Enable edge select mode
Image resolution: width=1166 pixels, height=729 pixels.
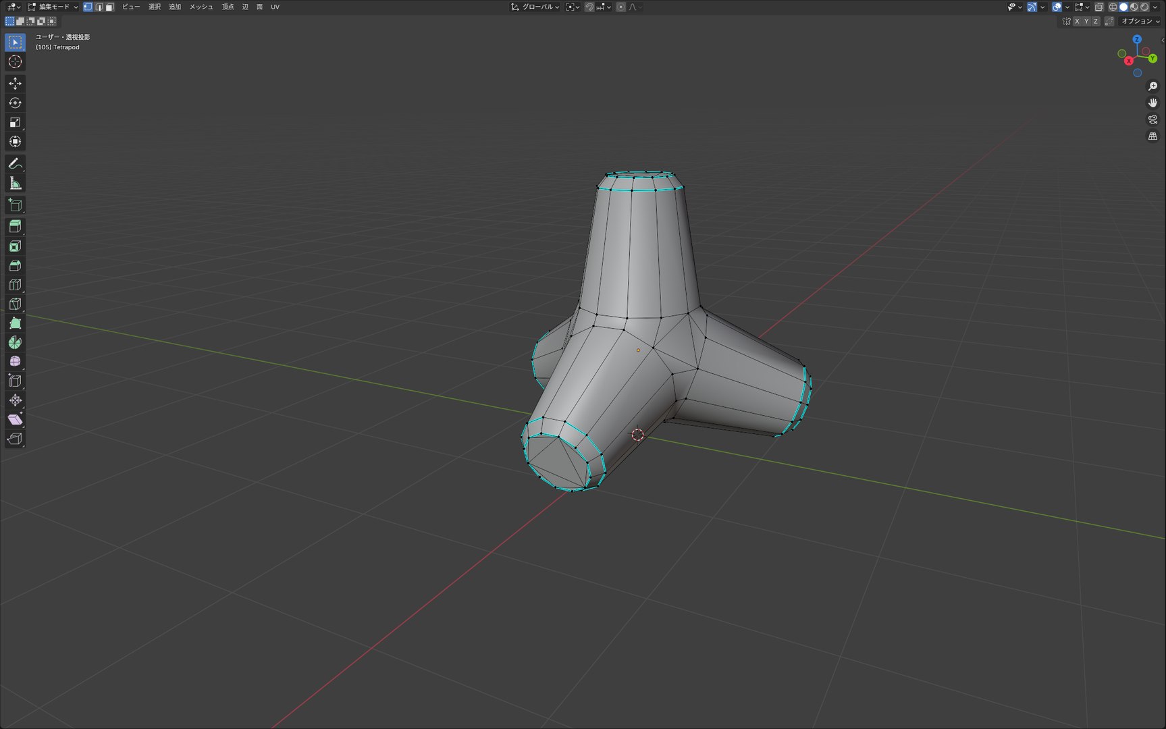(99, 7)
